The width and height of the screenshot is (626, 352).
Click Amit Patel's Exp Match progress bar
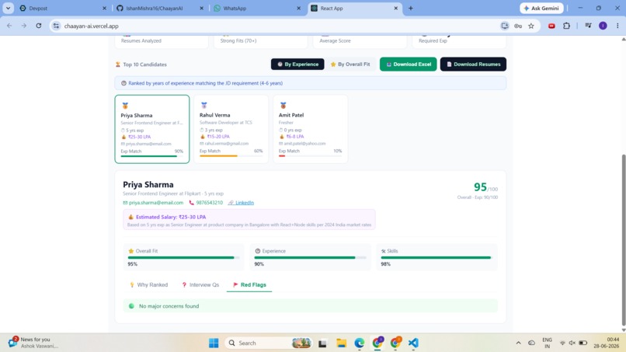click(x=310, y=156)
